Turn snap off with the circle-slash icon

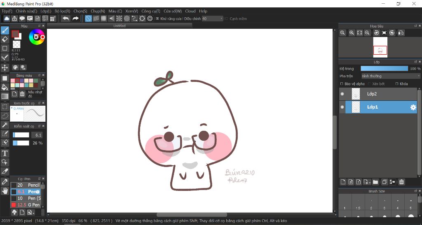pyautogui.click(x=88, y=19)
